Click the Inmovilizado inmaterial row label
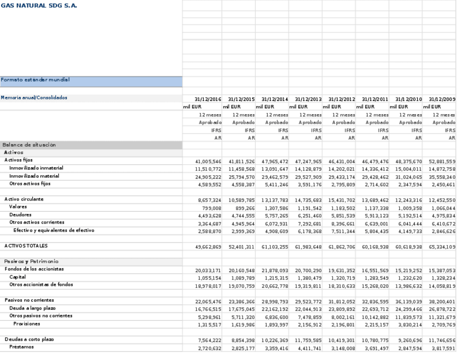 click(37, 168)
